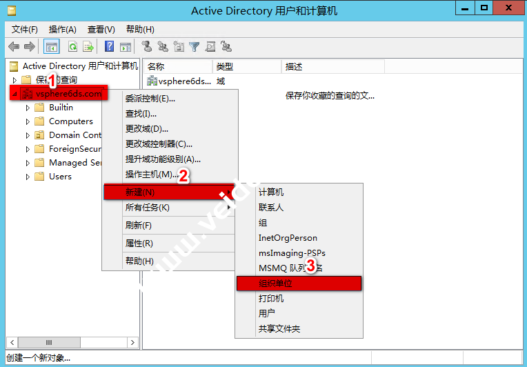Toggle the show/hide action pane icon
Viewport: 527px width, 367px height.
pyautogui.click(x=126, y=47)
